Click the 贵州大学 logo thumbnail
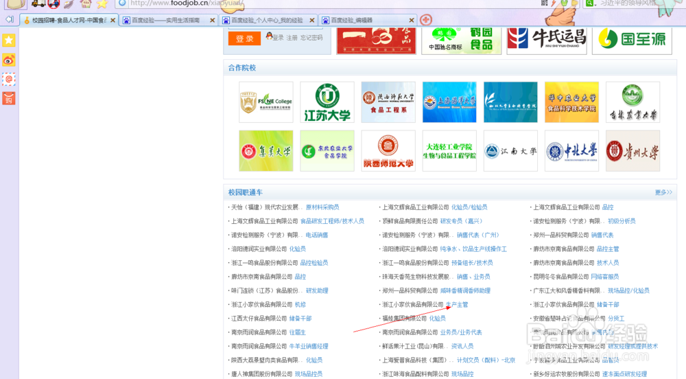The width and height of the screenshot is (686, 379). coord(632,150)
